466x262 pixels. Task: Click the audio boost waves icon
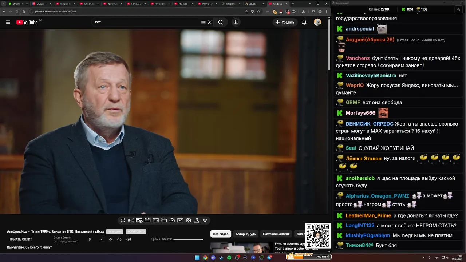(131, 220)
